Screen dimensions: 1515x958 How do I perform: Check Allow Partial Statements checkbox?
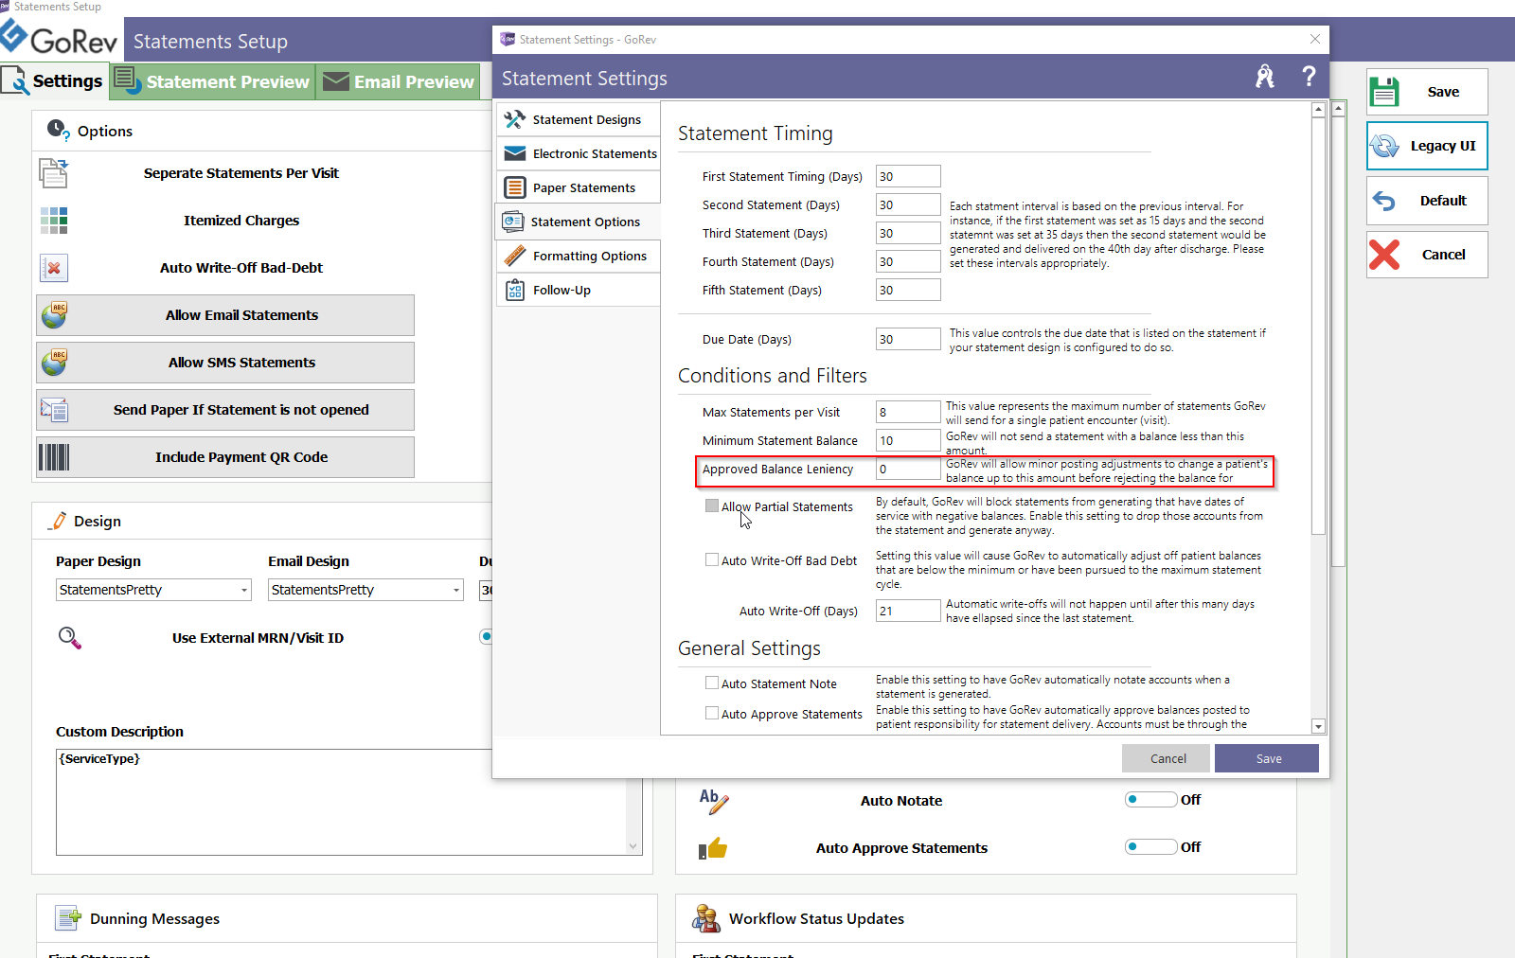click(x=712, y=506)
